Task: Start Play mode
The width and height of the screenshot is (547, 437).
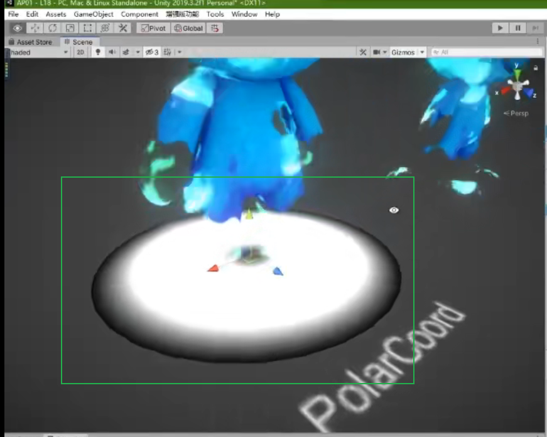Action: coord(500,28)
